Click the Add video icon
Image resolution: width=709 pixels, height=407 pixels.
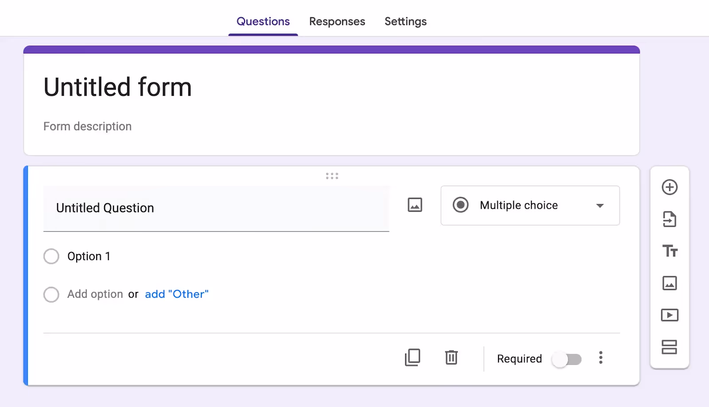(670, 315)
